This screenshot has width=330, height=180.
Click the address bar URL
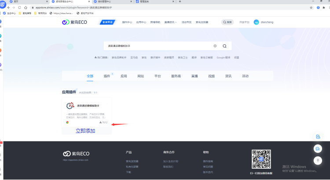73,7
